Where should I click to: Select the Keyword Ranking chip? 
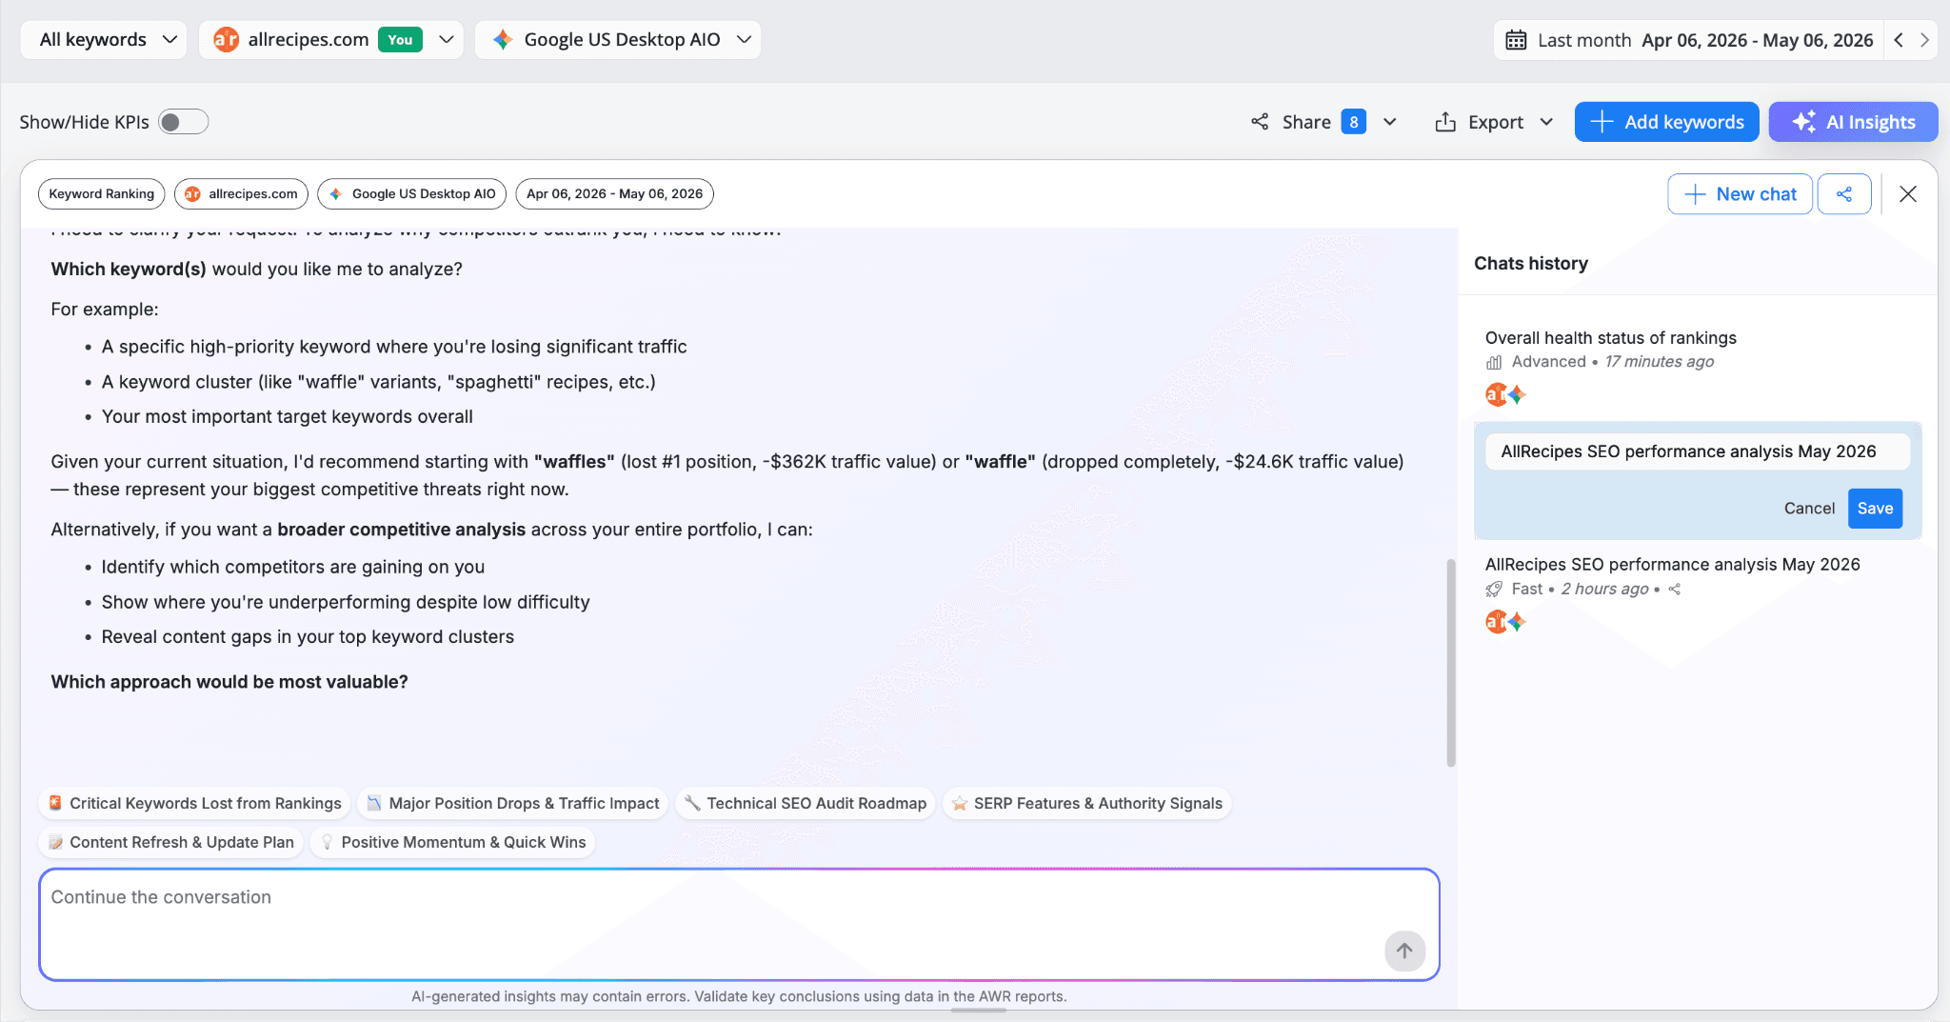(x=102, y=194)
